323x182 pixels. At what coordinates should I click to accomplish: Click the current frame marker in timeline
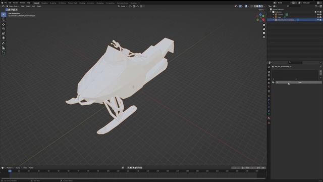point(10,171)
